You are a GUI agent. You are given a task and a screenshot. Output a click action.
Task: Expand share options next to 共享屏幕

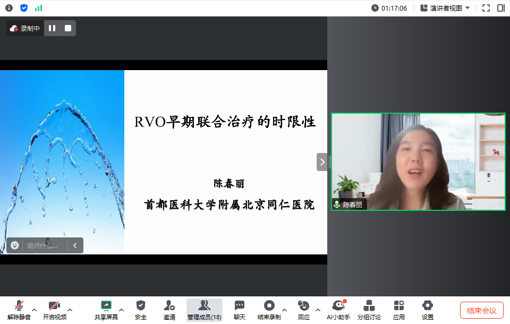click(x=122, y=310)
